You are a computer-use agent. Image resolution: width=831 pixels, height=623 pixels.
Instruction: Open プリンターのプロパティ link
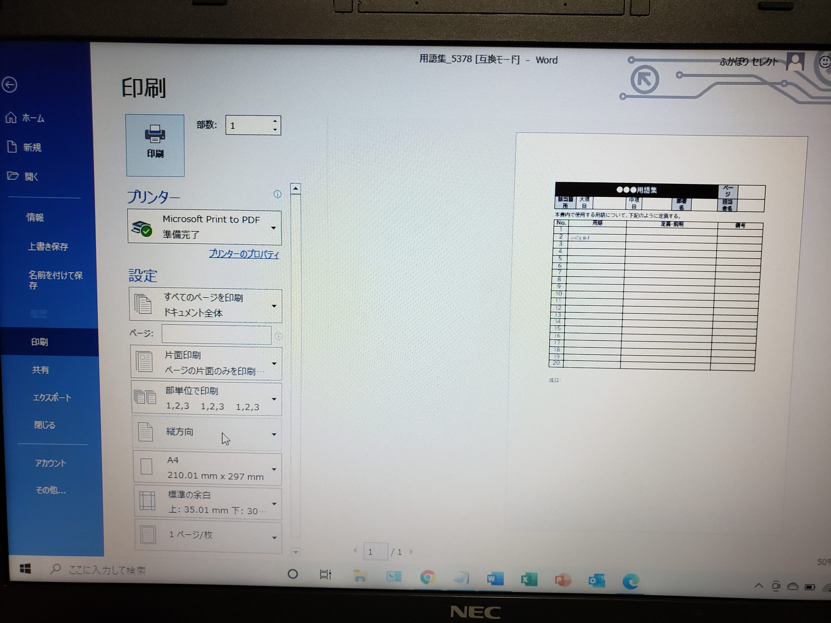coord(244,254)
